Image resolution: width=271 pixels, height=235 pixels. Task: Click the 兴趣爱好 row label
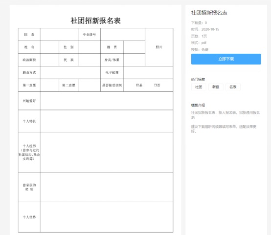[29, 101]
